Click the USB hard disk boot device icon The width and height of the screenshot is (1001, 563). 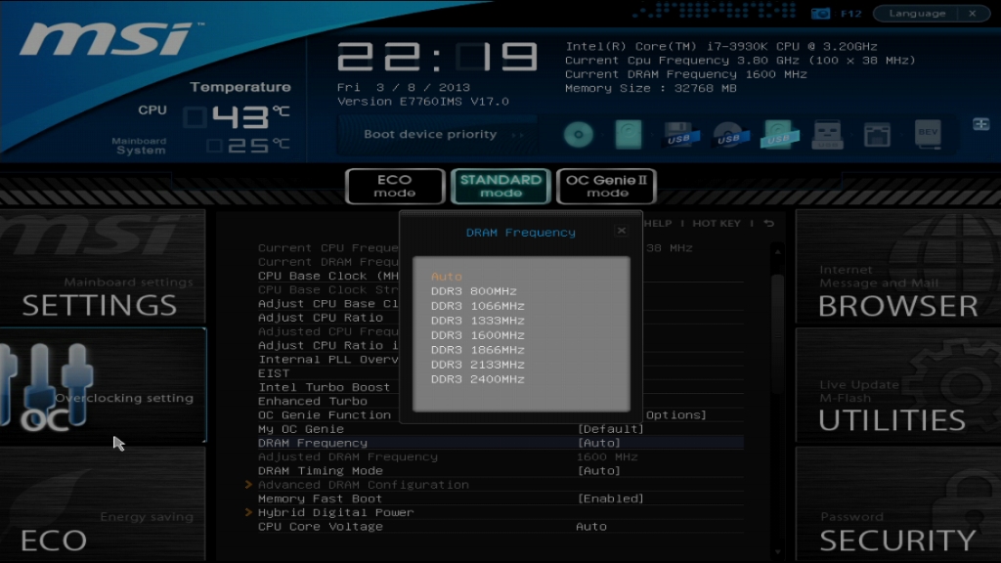(x=778, y=135)
